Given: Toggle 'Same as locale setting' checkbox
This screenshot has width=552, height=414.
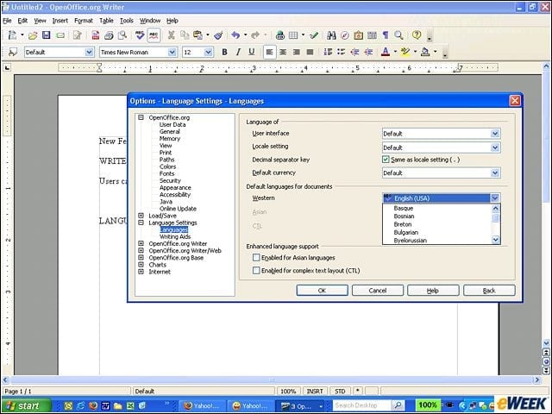Looking at the screenshot, I should tap(386, 160).
